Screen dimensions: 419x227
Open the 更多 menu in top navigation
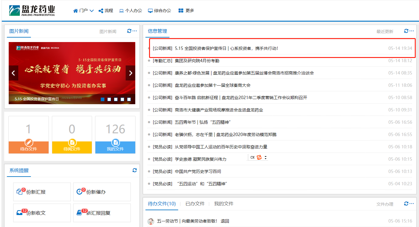pyautogui.click(x=186, y=11)
